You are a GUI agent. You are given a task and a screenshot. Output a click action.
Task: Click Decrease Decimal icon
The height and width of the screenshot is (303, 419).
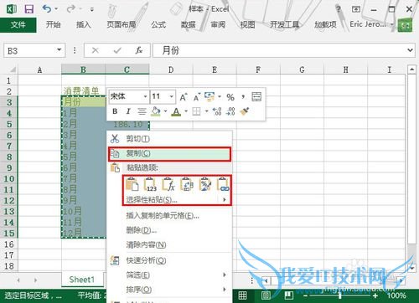click(230, 111)
